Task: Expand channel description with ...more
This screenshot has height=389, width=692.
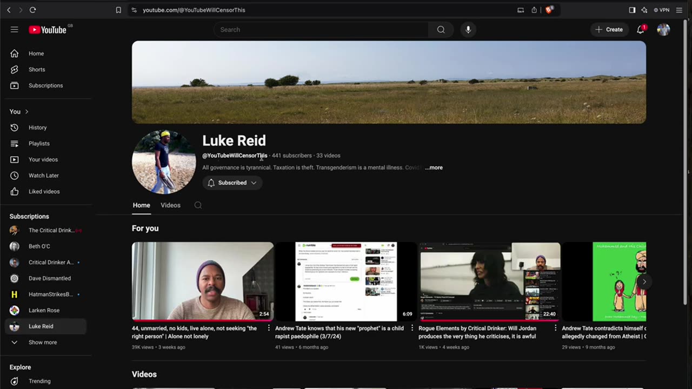Action: point(434,167)
